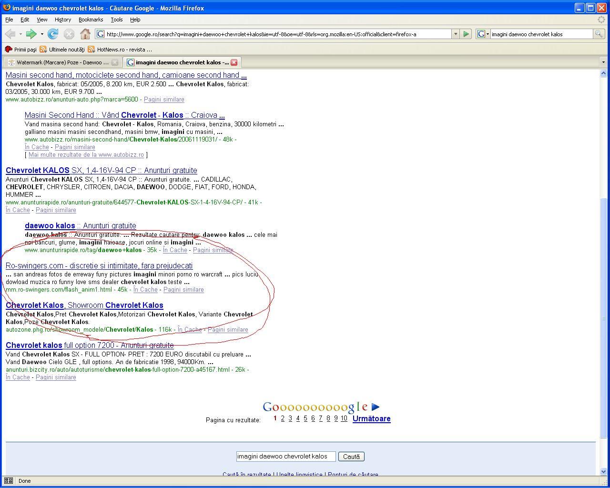Click the Go arrow beside the address bar
Image resolution: width=610 pixels, height=488 pixels.
(x=466, y=34)
